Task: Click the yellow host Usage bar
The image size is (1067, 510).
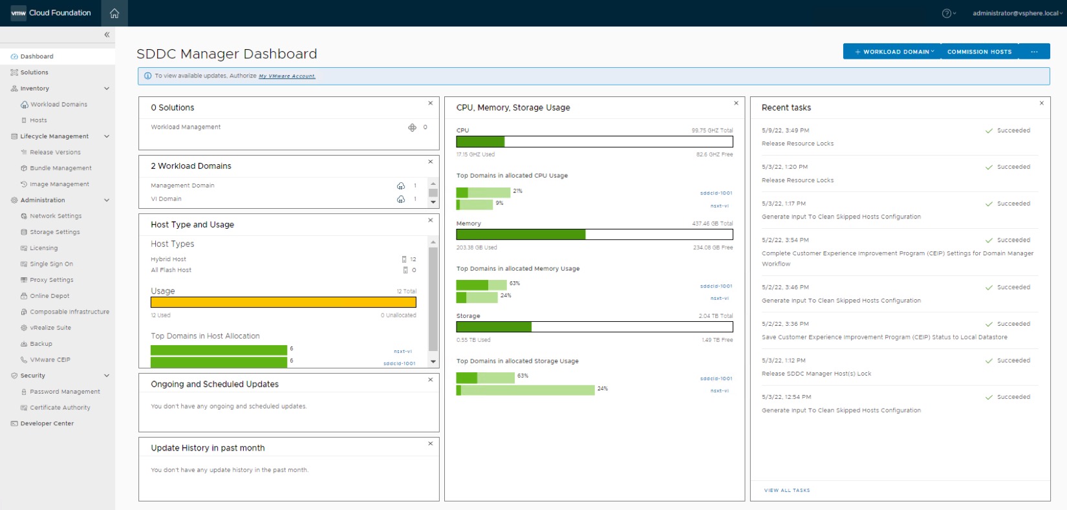Action: click(283, 302)
